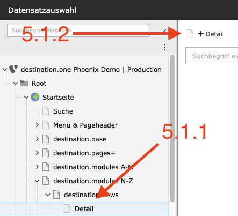
Task: Click the page icon of destination.pages+
Action: [x=46, y=153]
